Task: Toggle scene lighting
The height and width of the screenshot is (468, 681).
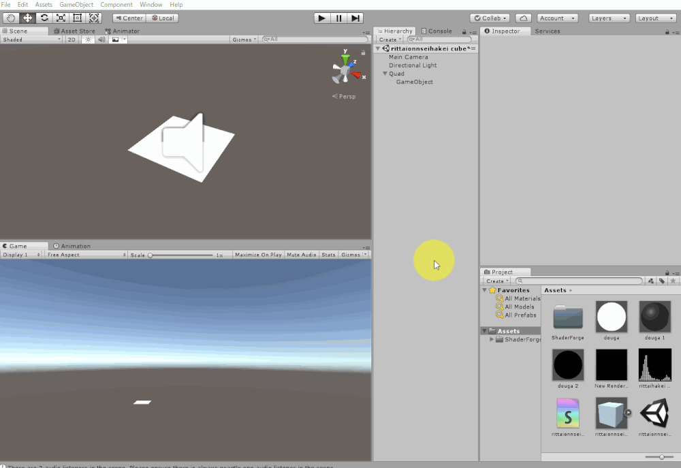Action: click(x=87, y=39)
